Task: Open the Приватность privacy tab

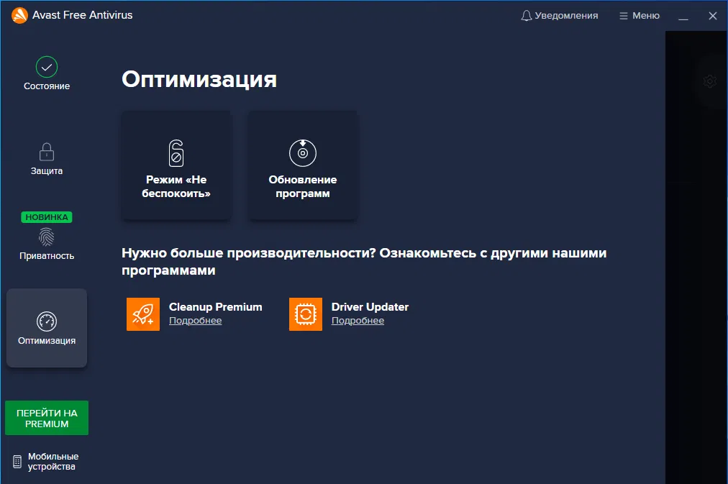Action: 47,236
